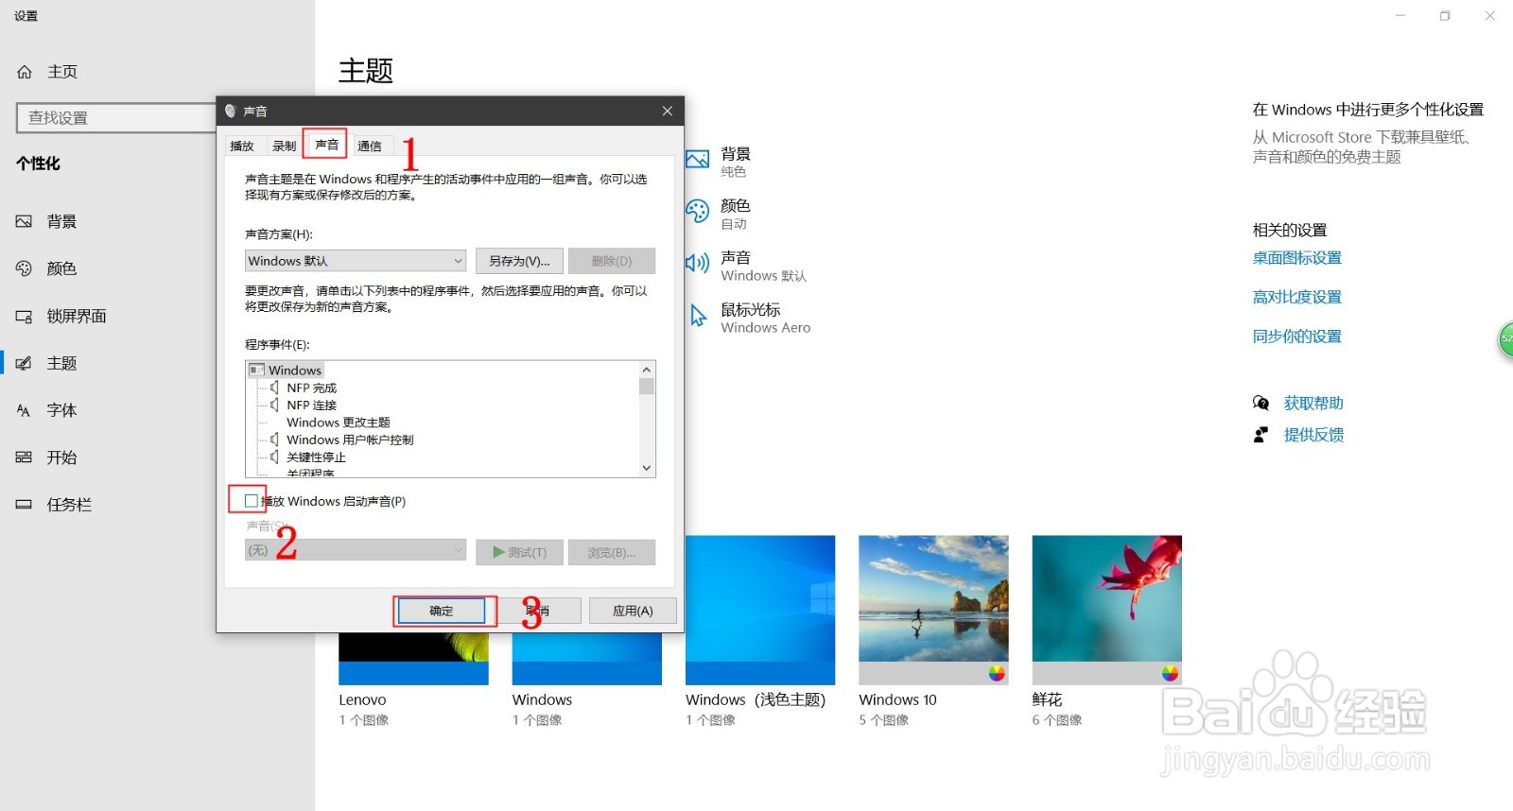The width and height of the screenshot is (1513, 811).
Task: Collapse the Windows node in program events
Action: (256, 370)
